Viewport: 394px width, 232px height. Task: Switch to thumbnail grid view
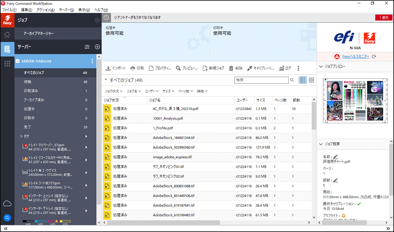point(311,80)
